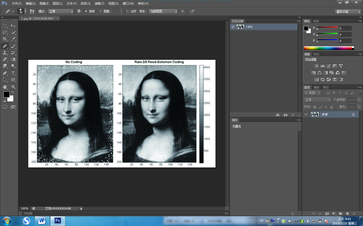Select the Gradient tool
This screenshot has height=226, width=363.
[x=13, y=60]
